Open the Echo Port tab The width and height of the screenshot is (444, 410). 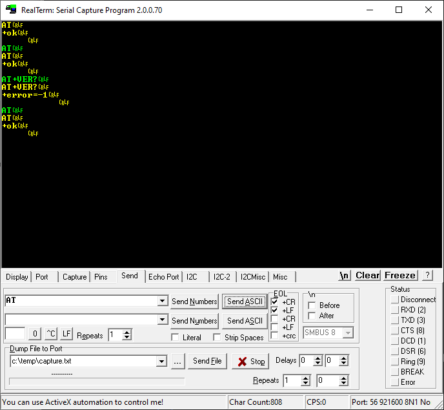[x=164, y=277]
